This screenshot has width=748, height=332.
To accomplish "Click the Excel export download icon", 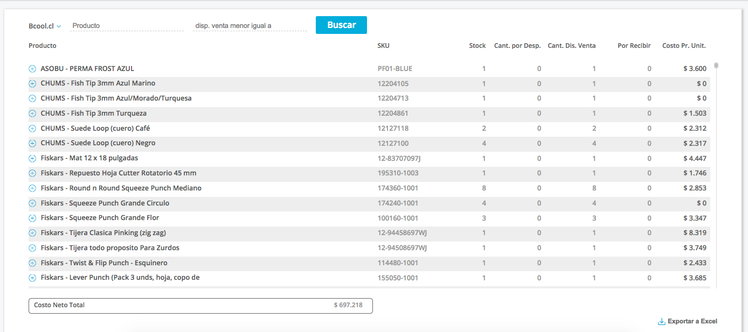I will coord(661,321).
